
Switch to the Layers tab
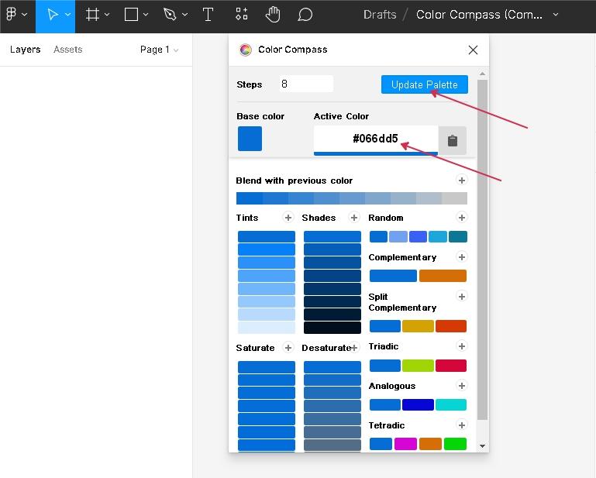[x=25, y=50]
